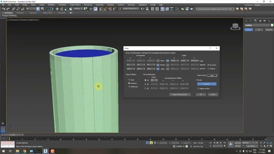The image size is (274, 154).
Task: Click Cancel in the Array dialog
Action: pyautogui.click(x=213, y=95)
